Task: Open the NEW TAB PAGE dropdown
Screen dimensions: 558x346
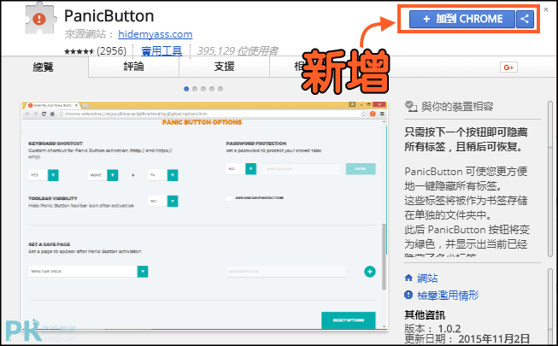Action: coord(88,272)
